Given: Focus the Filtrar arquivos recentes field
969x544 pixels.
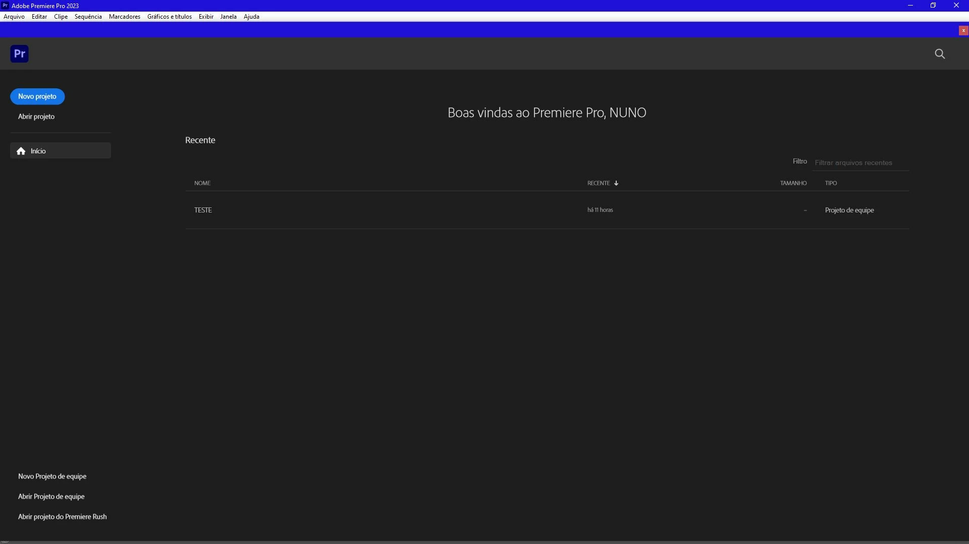Looking at the screenshot, I should tap(860, 162).
